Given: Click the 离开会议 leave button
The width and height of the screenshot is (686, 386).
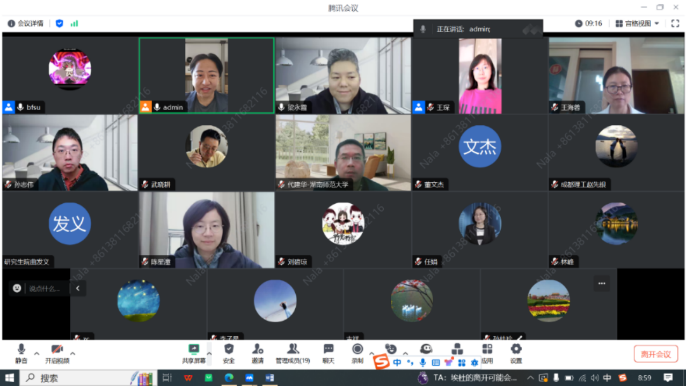Looking at the screenshot, I should coord(655,354).
